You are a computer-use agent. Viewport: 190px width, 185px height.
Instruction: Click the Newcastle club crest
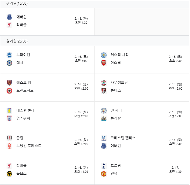point(104,119)
